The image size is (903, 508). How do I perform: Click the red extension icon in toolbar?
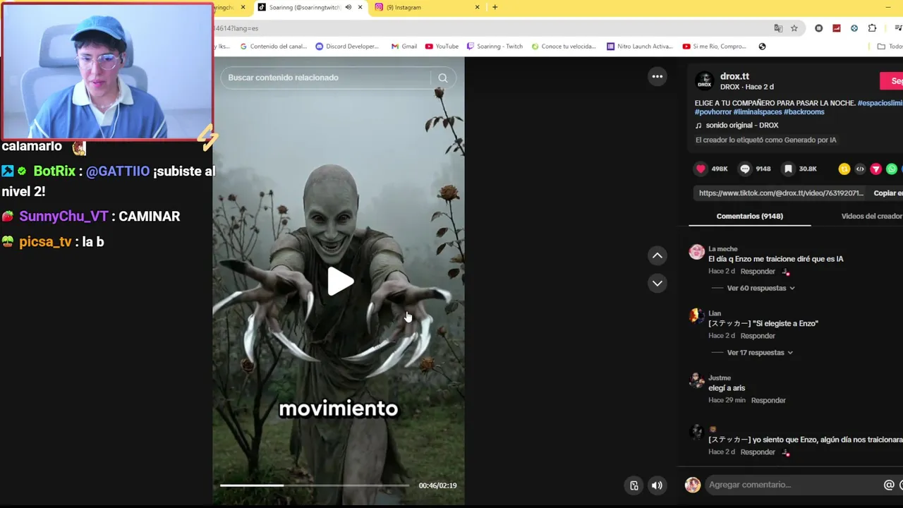(x=837, y=28)
